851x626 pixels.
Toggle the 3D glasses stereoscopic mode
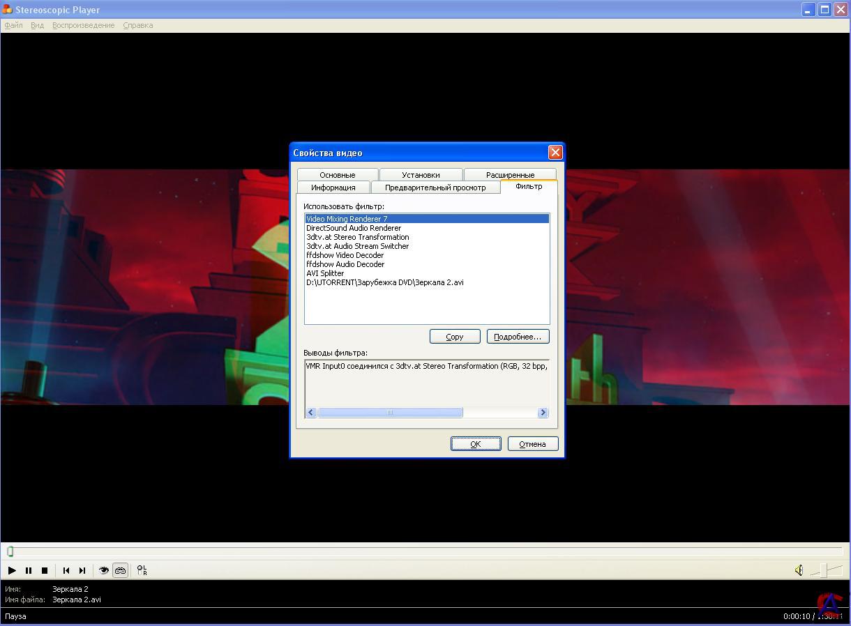[x=120, y=570]
